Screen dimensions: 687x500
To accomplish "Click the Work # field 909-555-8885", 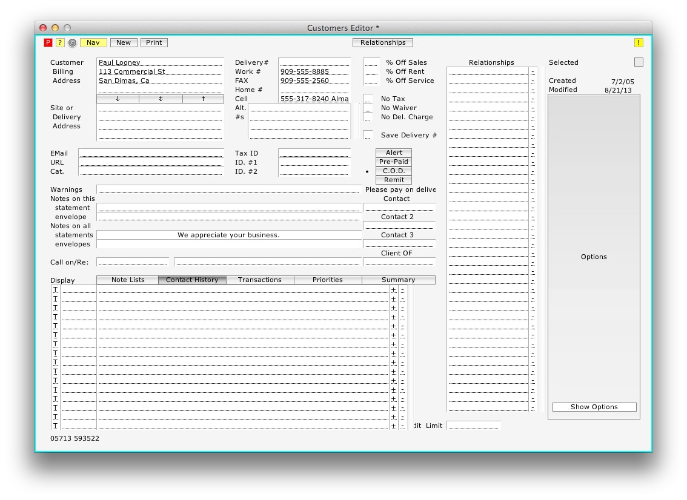I will pos(314,71).
